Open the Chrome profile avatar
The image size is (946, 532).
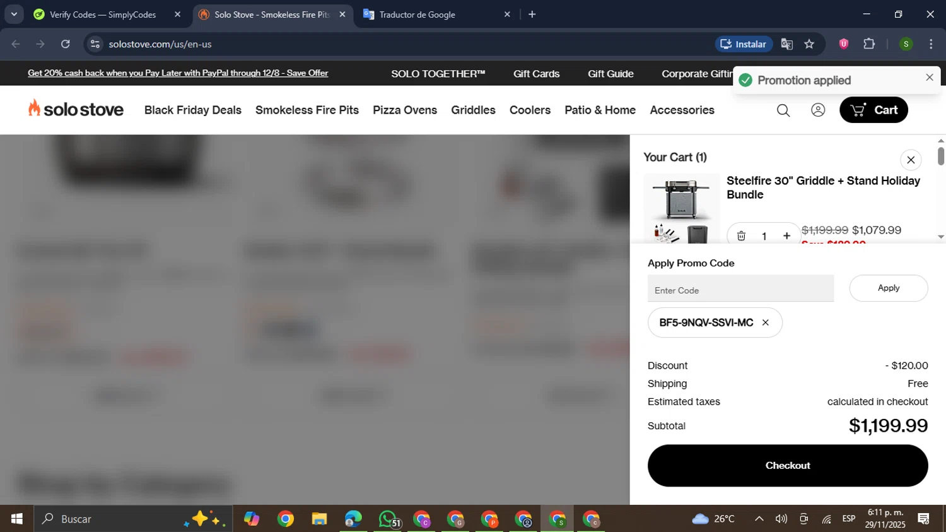pos(906,44)
